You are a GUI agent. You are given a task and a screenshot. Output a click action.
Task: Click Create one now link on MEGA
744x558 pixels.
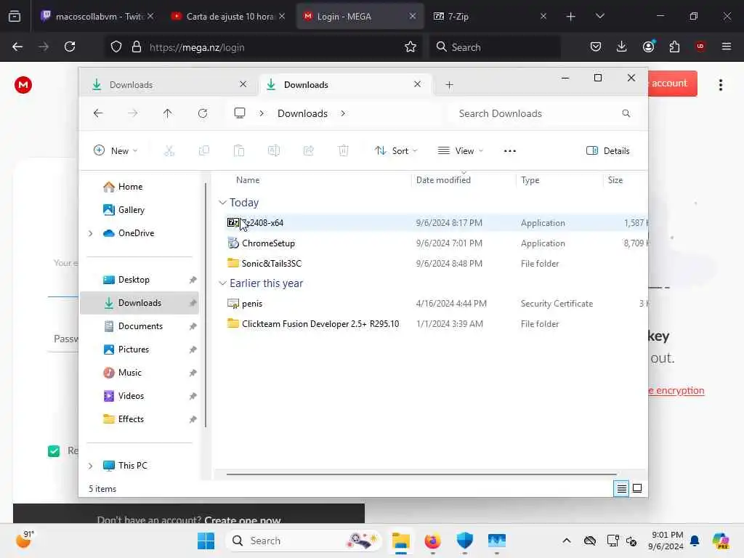point(243,520)
